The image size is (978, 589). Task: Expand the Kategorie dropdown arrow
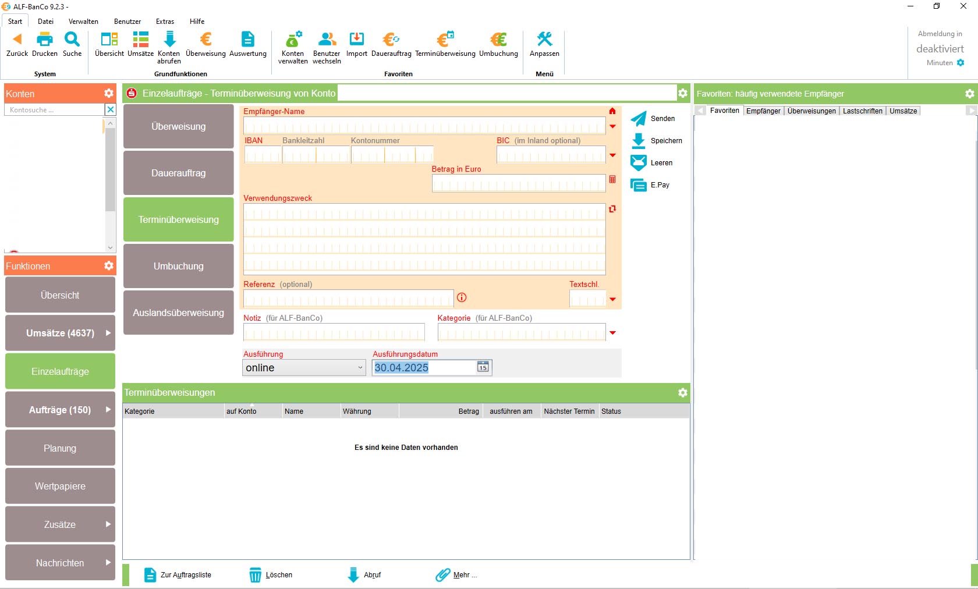click(612, 333)
